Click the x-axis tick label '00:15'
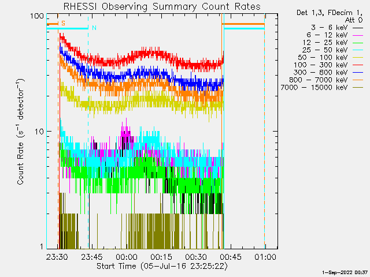The image size is (370, 277). point(161,257)
